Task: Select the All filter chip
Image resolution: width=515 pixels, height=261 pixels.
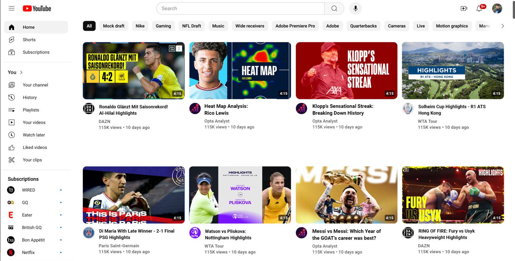Action: click(89, 26)
